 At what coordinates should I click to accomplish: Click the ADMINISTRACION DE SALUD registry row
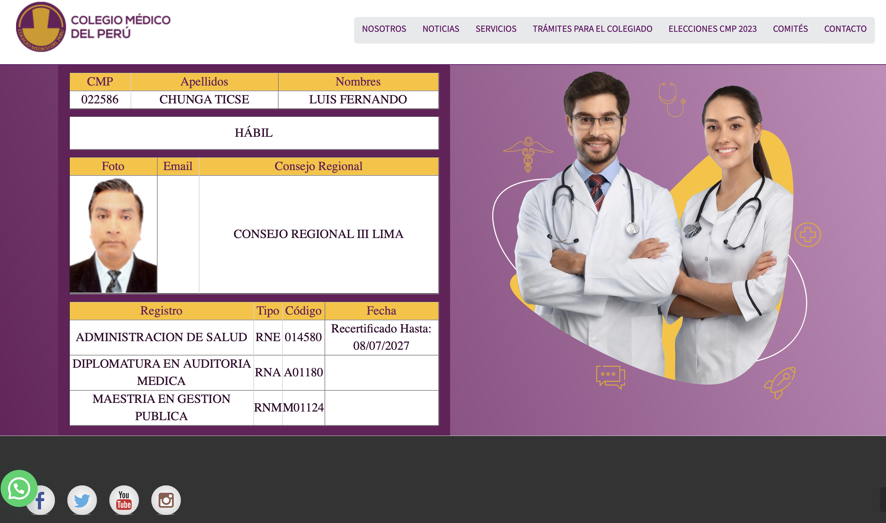pyautogui.click(x=161, y=337)
